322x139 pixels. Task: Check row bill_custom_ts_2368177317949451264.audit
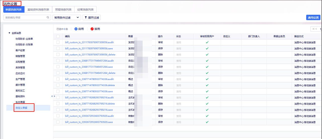58,61
